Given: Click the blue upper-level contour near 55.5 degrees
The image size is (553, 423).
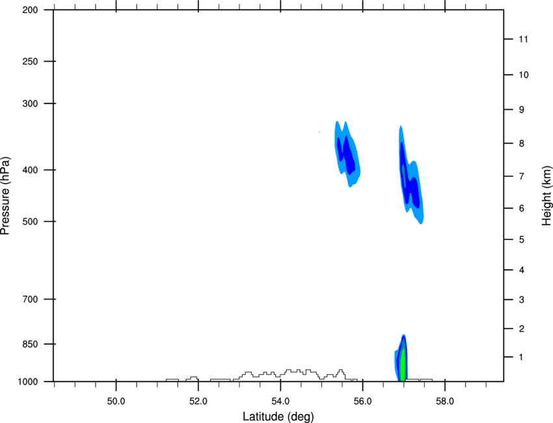Looking at the screenshot, I should point(347,154).
